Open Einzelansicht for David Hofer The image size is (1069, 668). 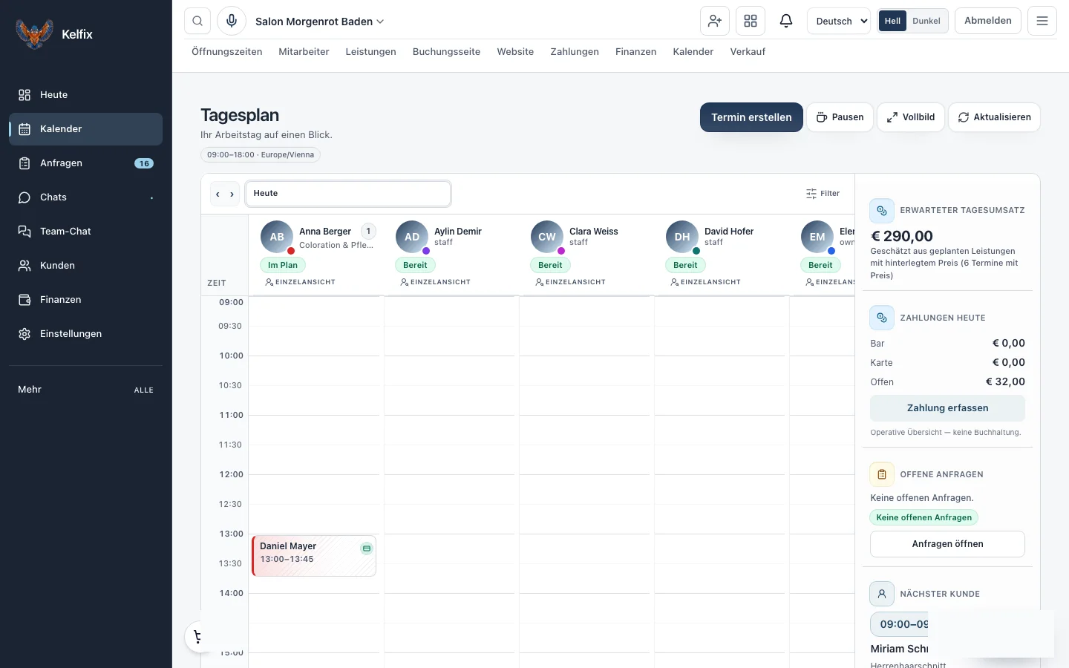tap(705, 282)
